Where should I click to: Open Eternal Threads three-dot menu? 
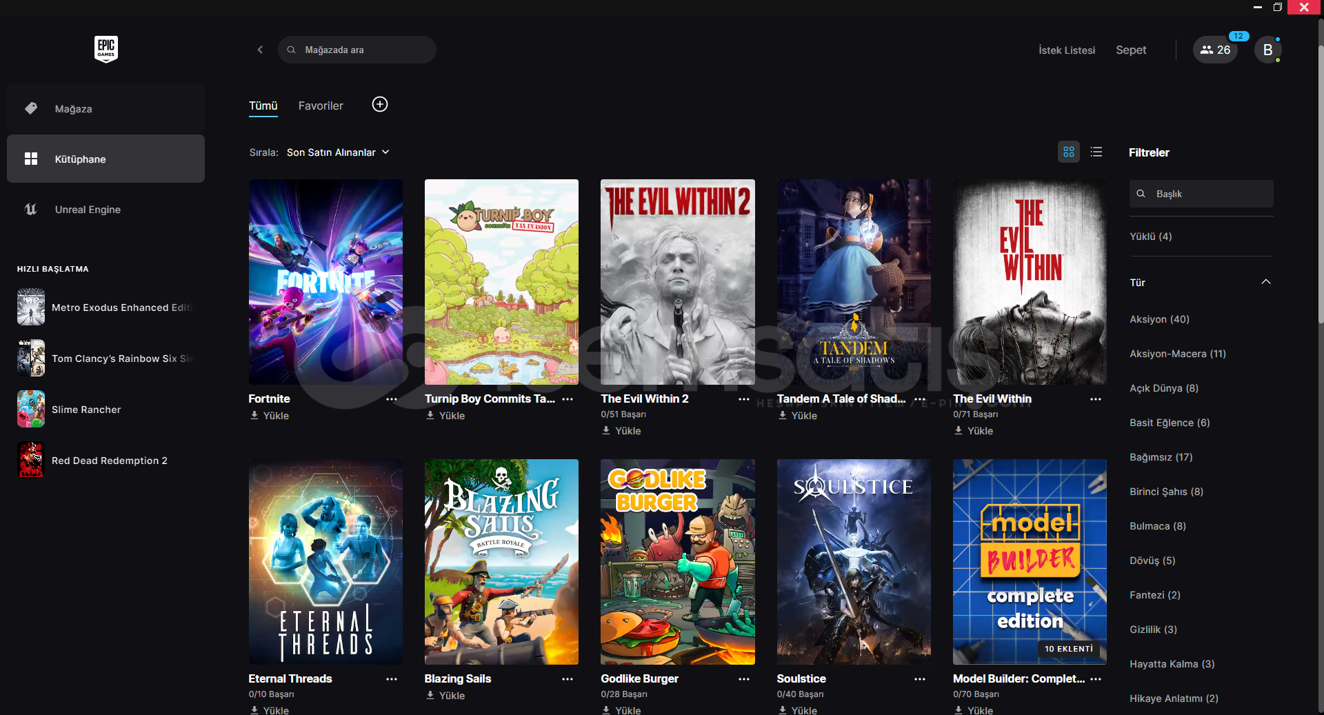tap(392, 679)
